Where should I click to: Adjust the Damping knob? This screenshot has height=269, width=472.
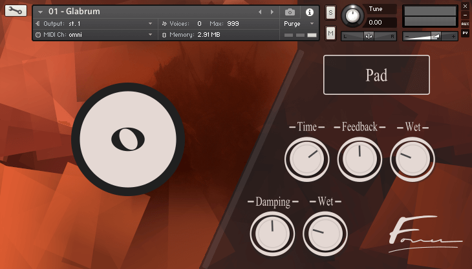tap(272, 234)
